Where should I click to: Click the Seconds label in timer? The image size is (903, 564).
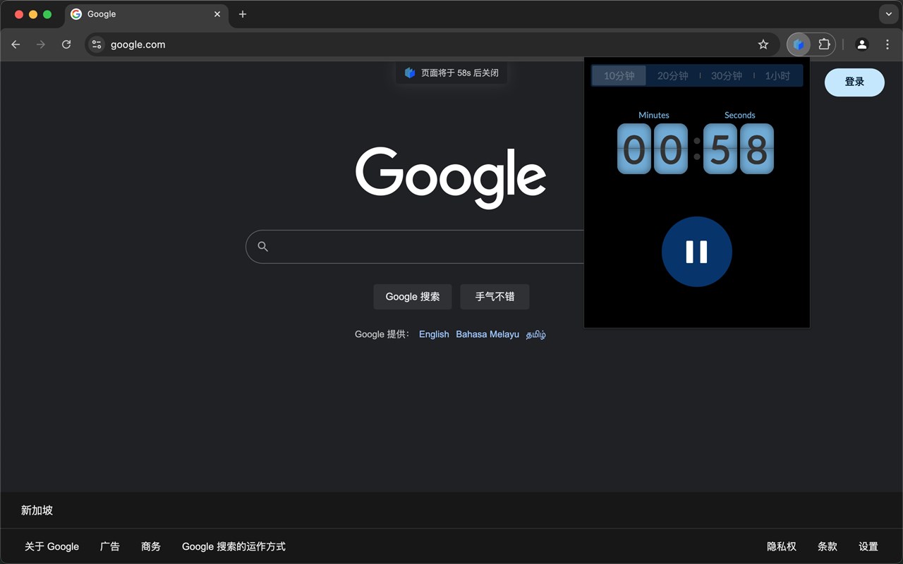[x=740, y=115]
